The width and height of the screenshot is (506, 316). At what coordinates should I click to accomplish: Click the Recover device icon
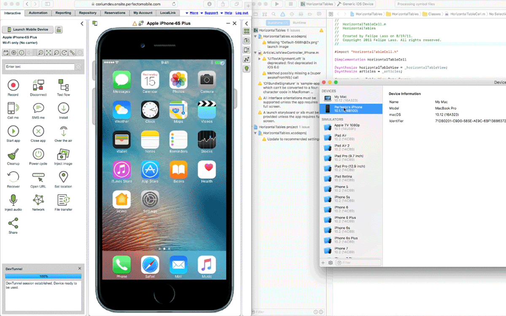click(x=13, y=177)
